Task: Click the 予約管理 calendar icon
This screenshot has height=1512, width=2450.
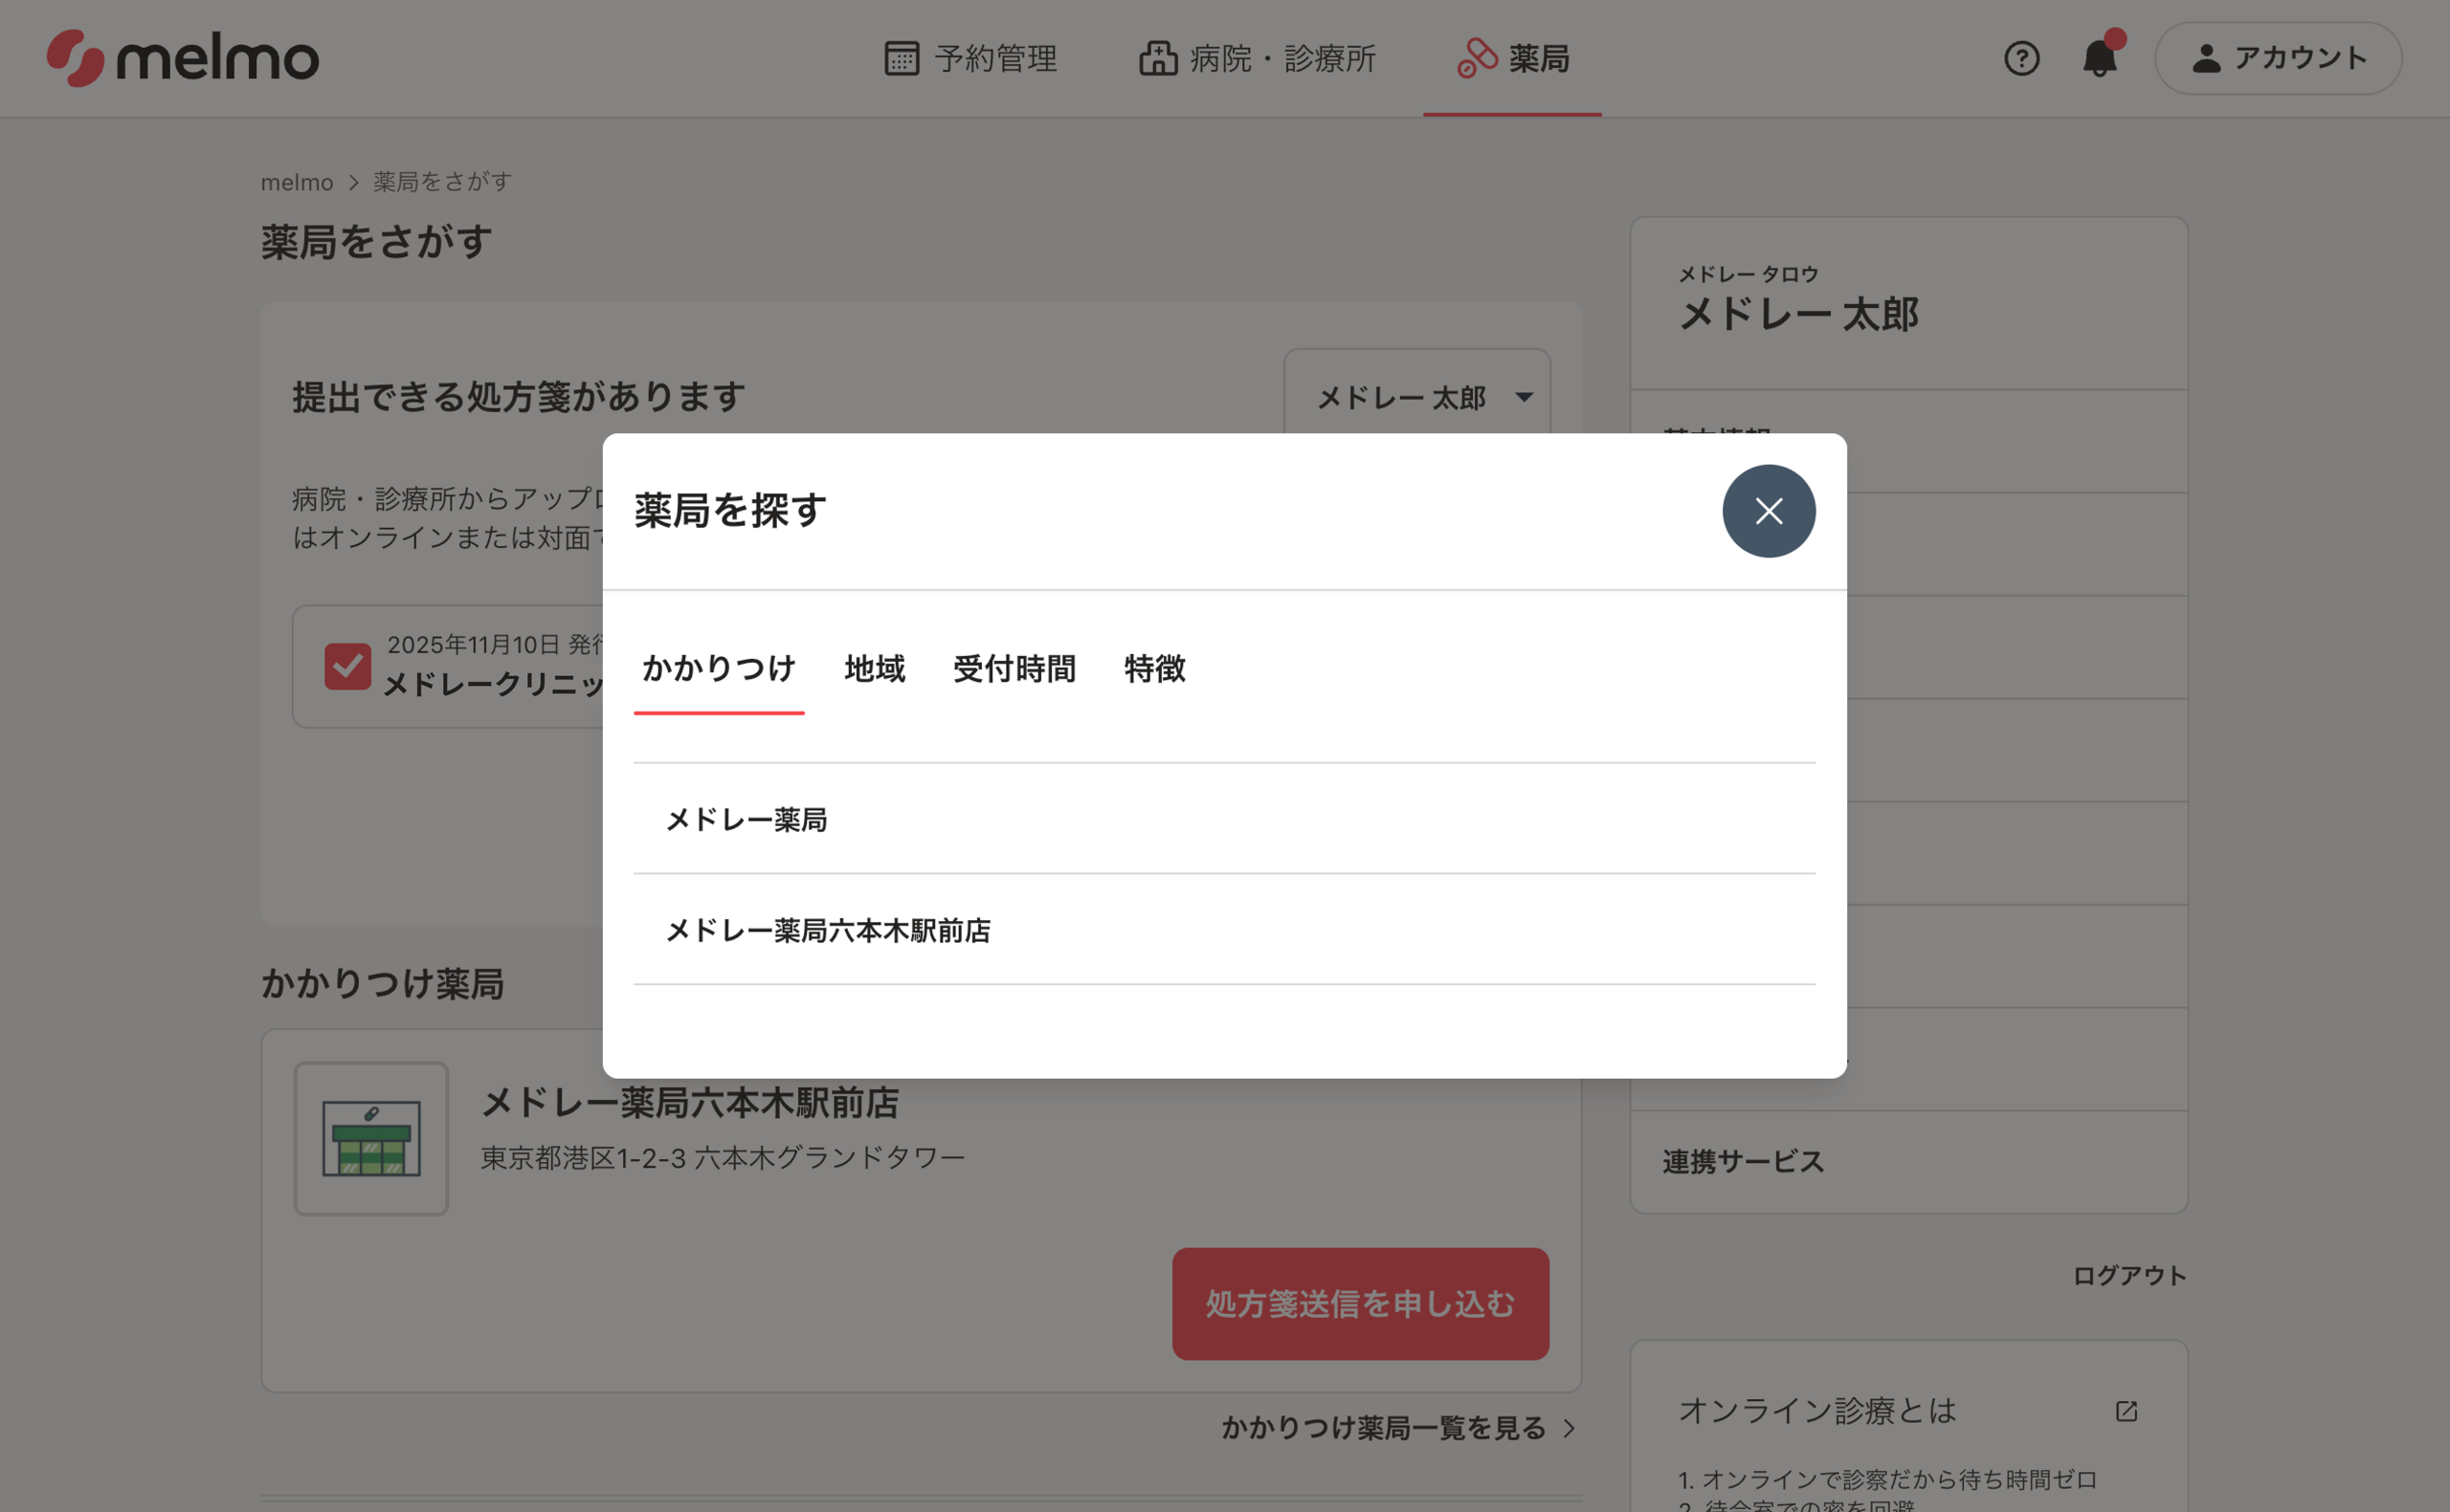Action: coord(902,58)
